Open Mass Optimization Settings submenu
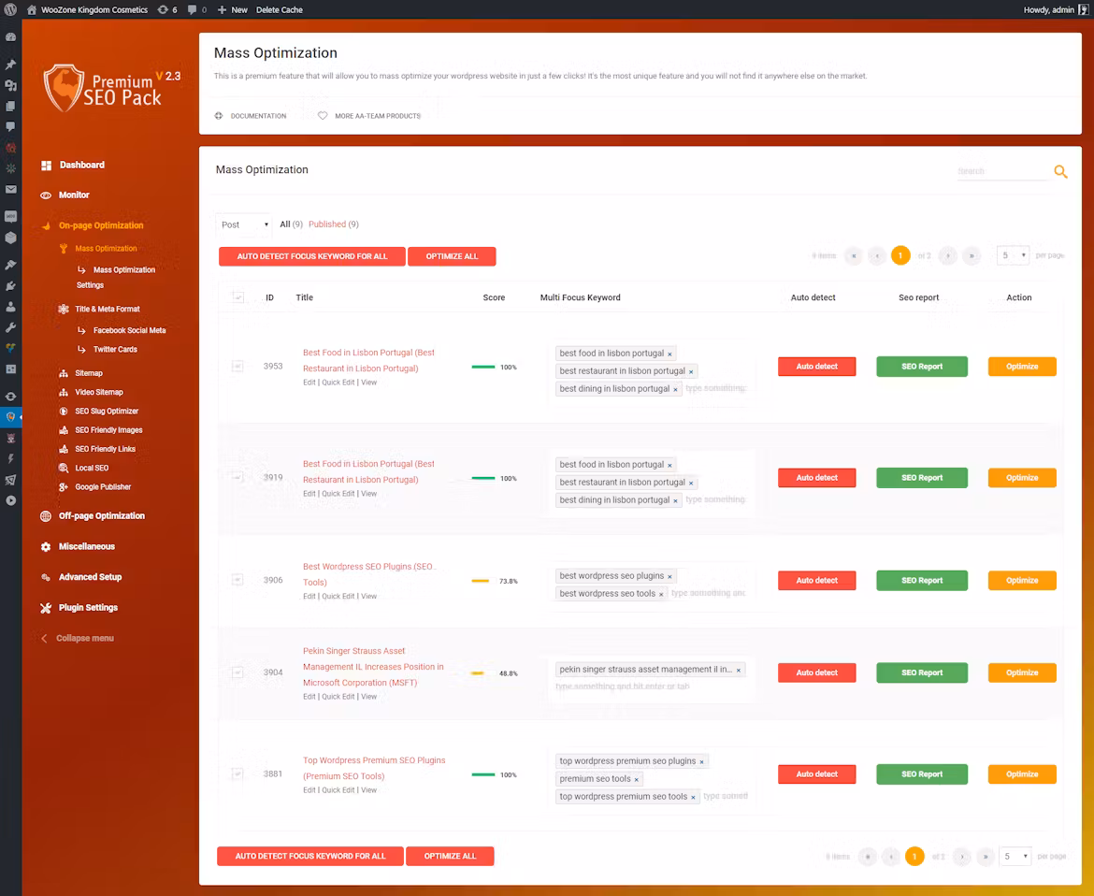 (116, 278)
